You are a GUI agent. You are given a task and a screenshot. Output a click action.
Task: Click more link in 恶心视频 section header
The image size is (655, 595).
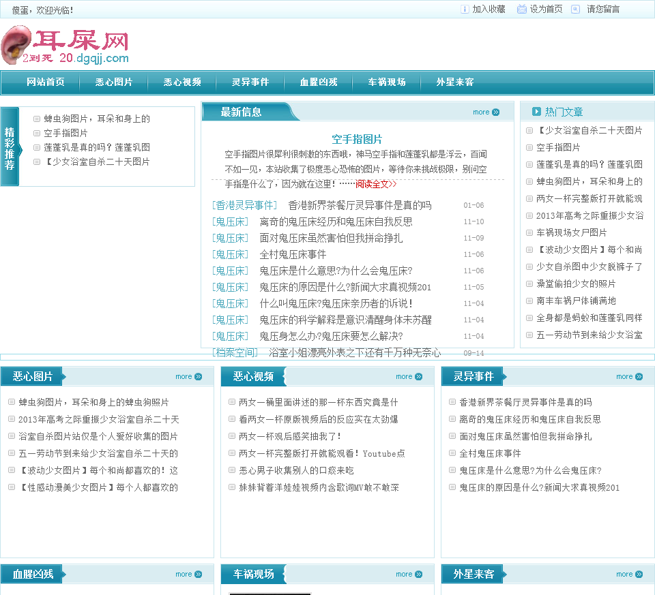[403, 376]
